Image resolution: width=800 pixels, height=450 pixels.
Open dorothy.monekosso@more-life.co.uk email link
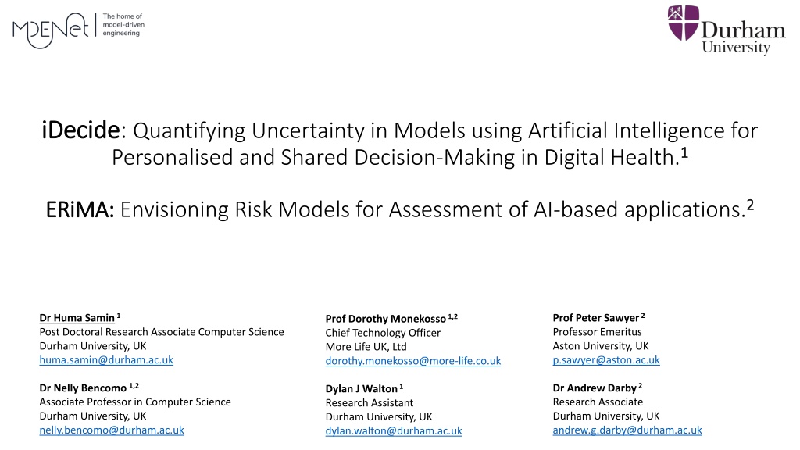pyautogui.click(x=413, y=361)
